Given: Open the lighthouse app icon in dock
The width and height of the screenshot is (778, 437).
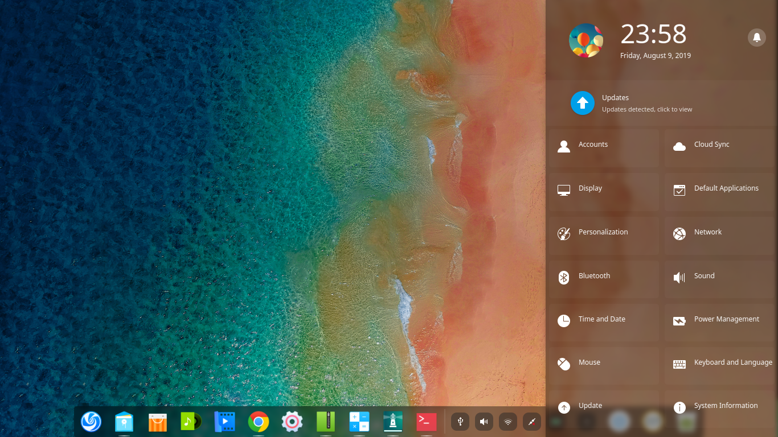Looking at the screenshot, I should (x=393, y=422).
